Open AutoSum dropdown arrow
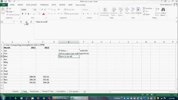 [x=154, y=8]
